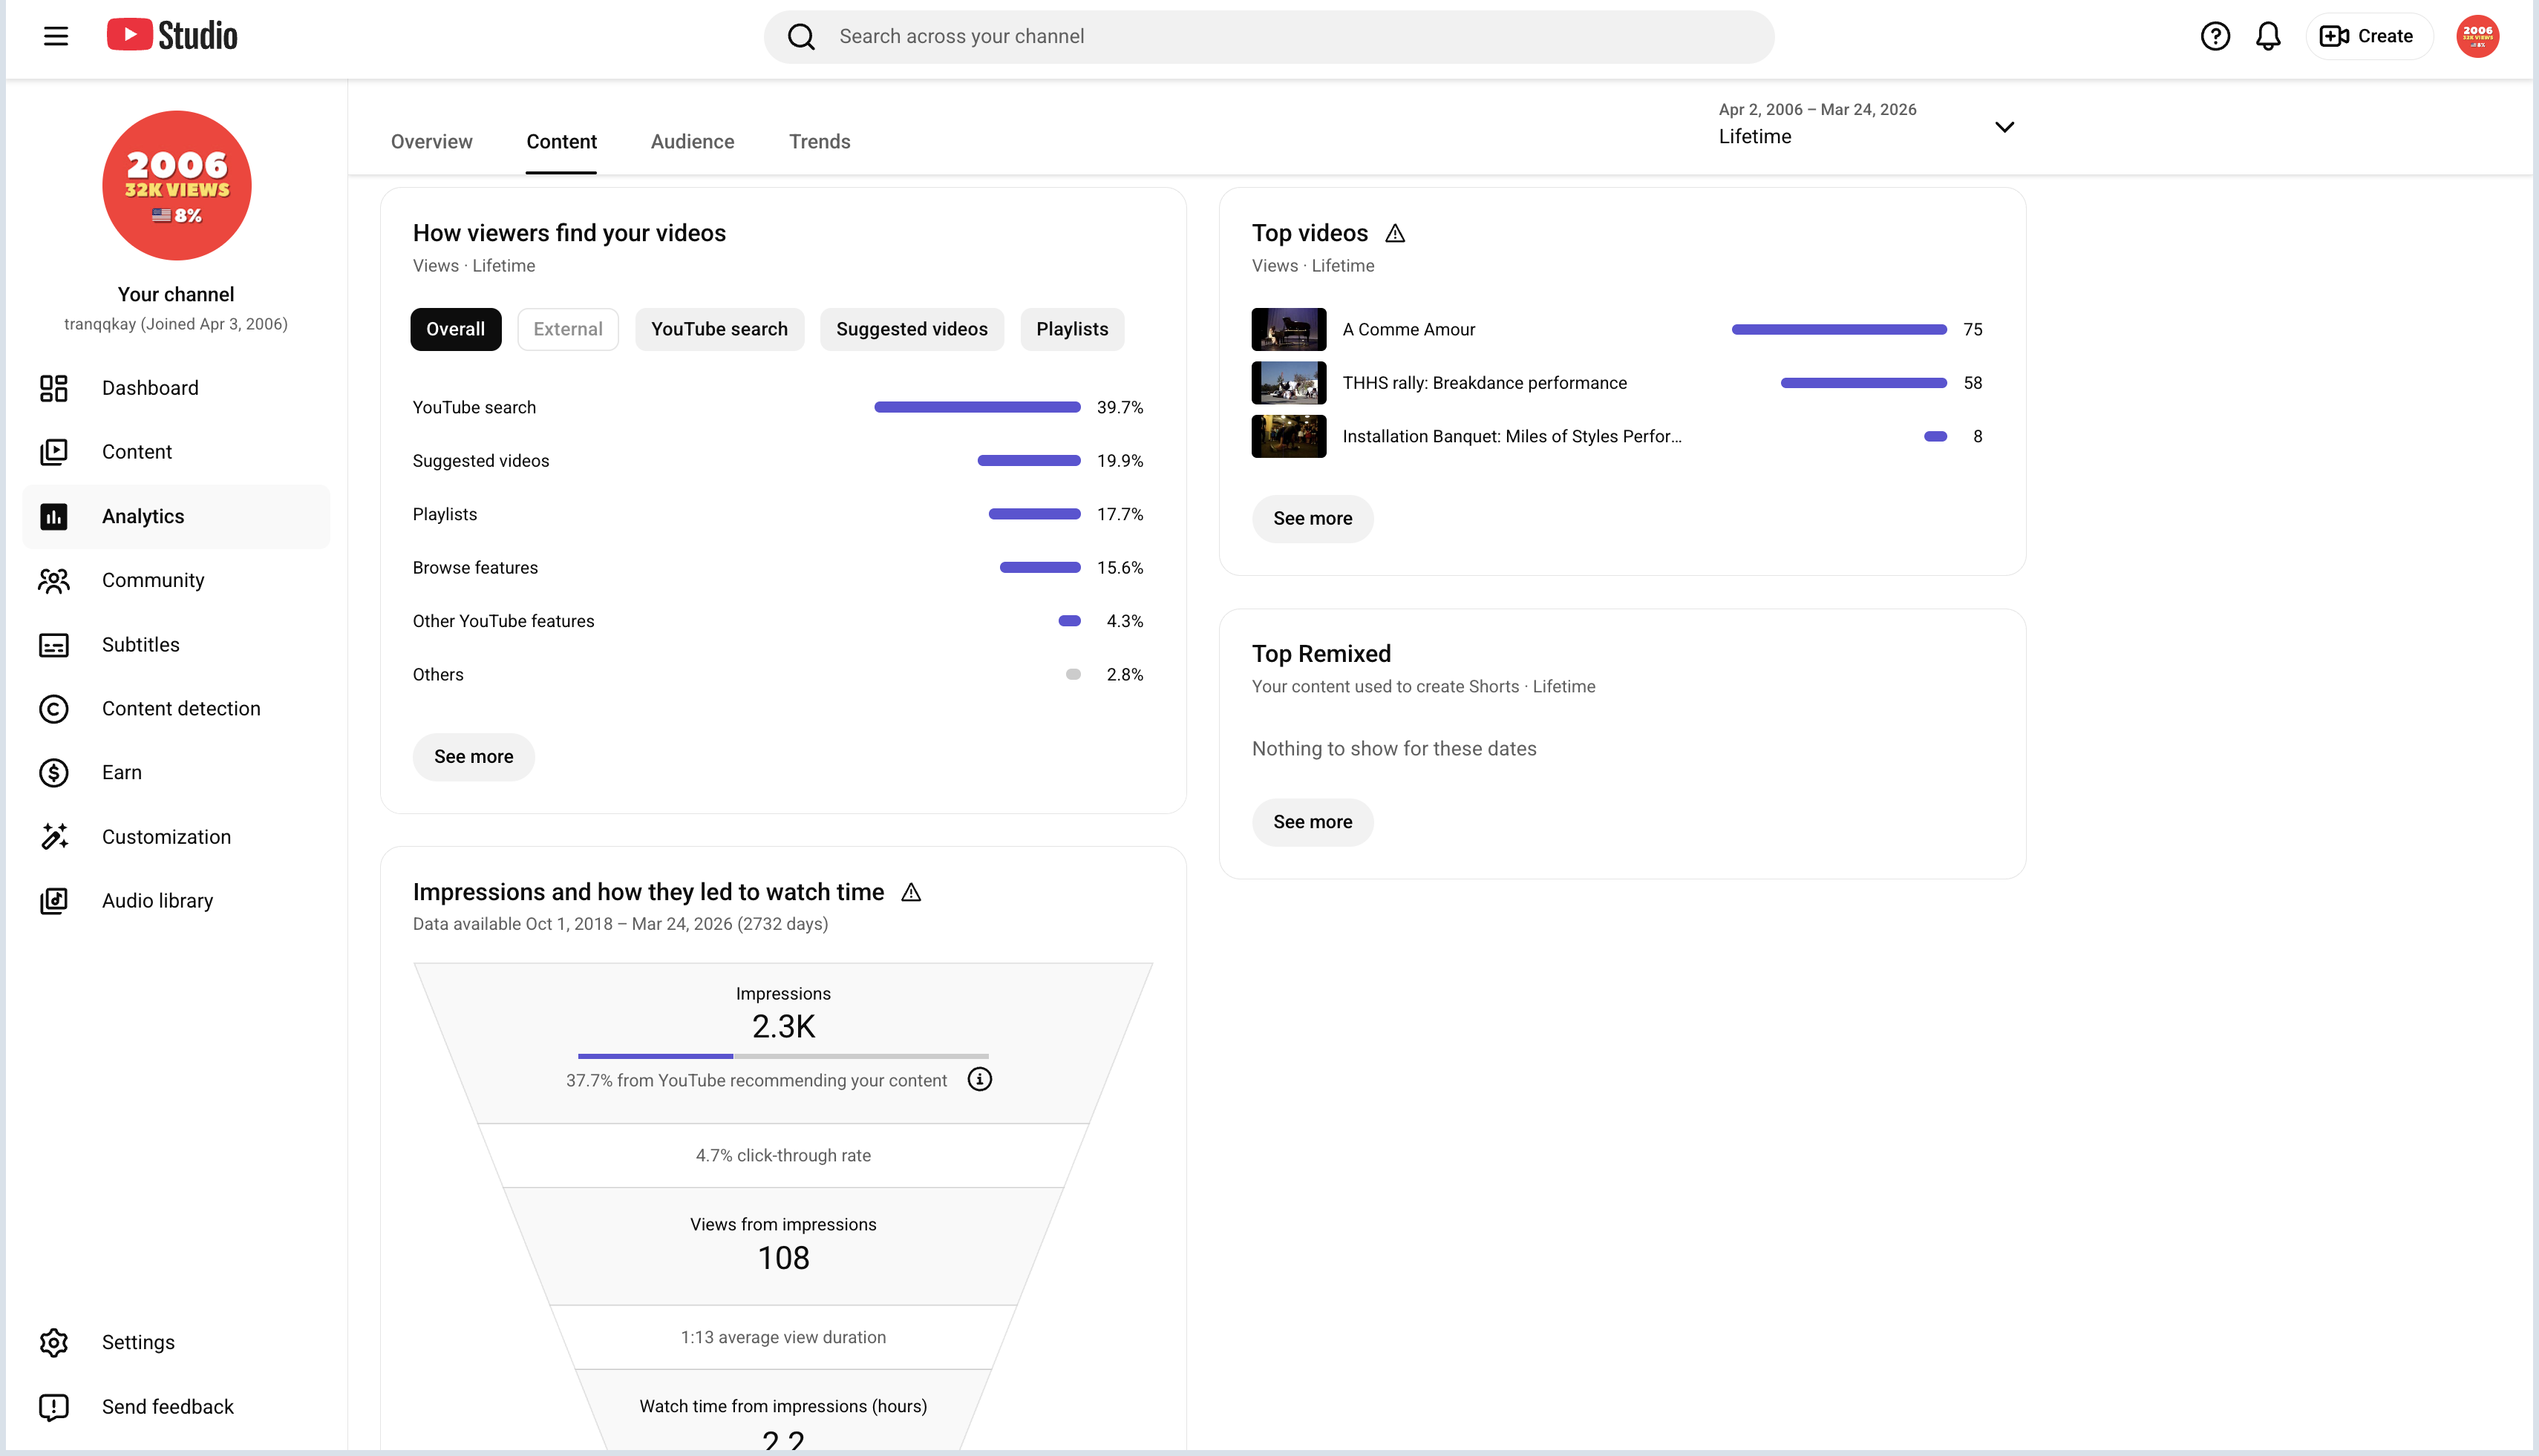Click the Content detection copyright icon
Viewport: 2539px width, 1456px height.
coord(54,709)
